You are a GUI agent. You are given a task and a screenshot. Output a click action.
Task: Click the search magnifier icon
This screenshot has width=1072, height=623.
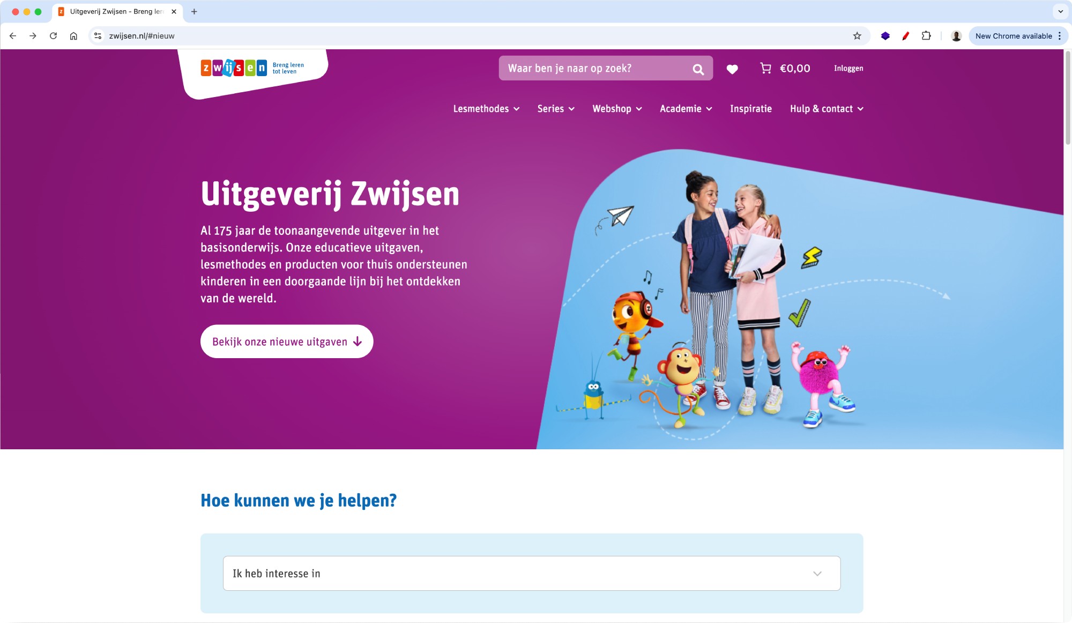[698, 69]
